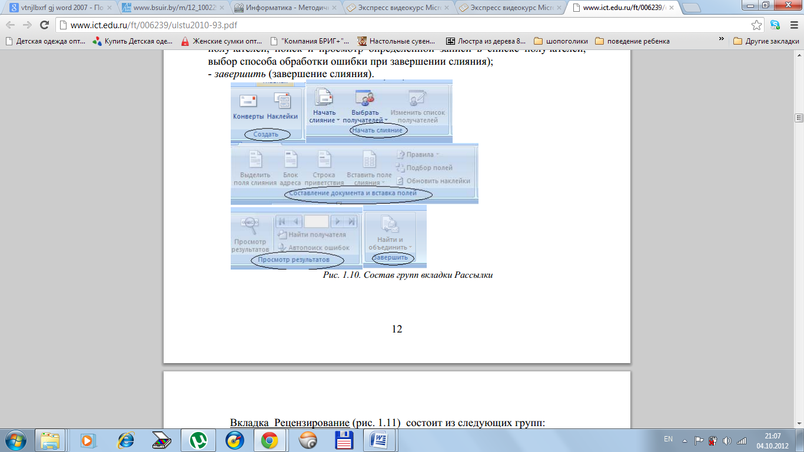Click the EN language indicator in taskbar
The image size is (804, 452).
(668, 439)
